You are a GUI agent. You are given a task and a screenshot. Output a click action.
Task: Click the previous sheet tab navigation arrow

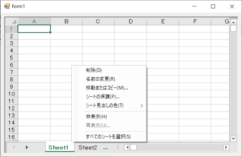coord(14,147)
